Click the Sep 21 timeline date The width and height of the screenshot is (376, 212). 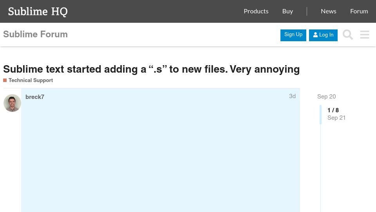(x=336, y=118)
